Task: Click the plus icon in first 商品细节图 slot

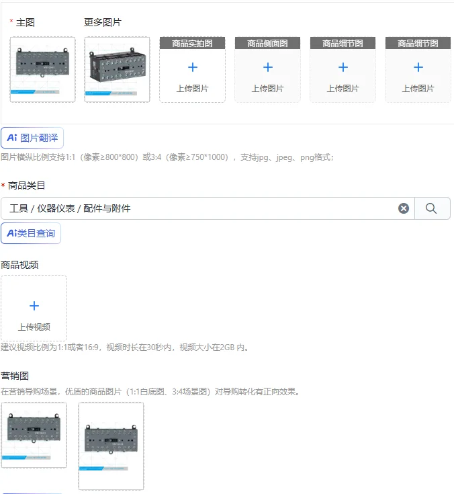Action: click(x=343, y=67)
